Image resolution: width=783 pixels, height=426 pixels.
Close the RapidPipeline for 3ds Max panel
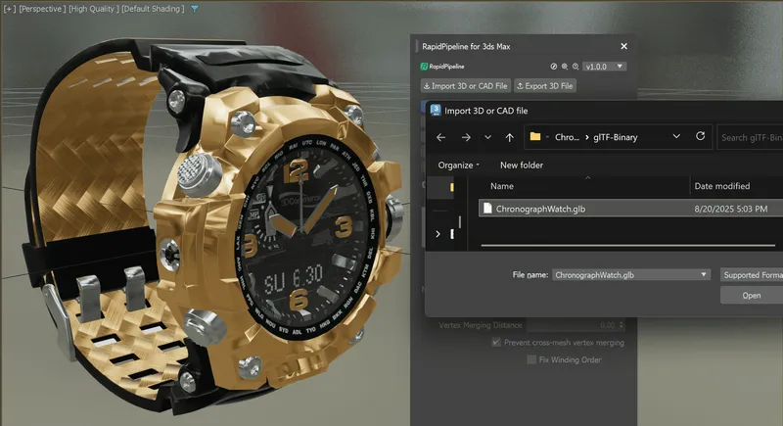(623, 46)
